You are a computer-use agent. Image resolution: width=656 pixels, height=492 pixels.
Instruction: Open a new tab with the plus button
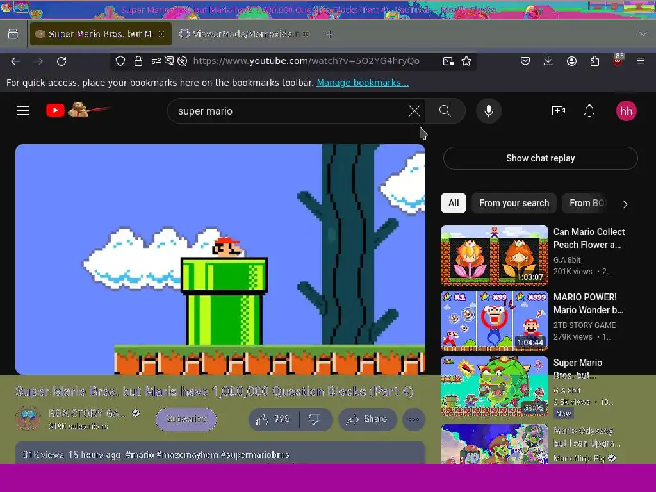(x=330, y=35)
